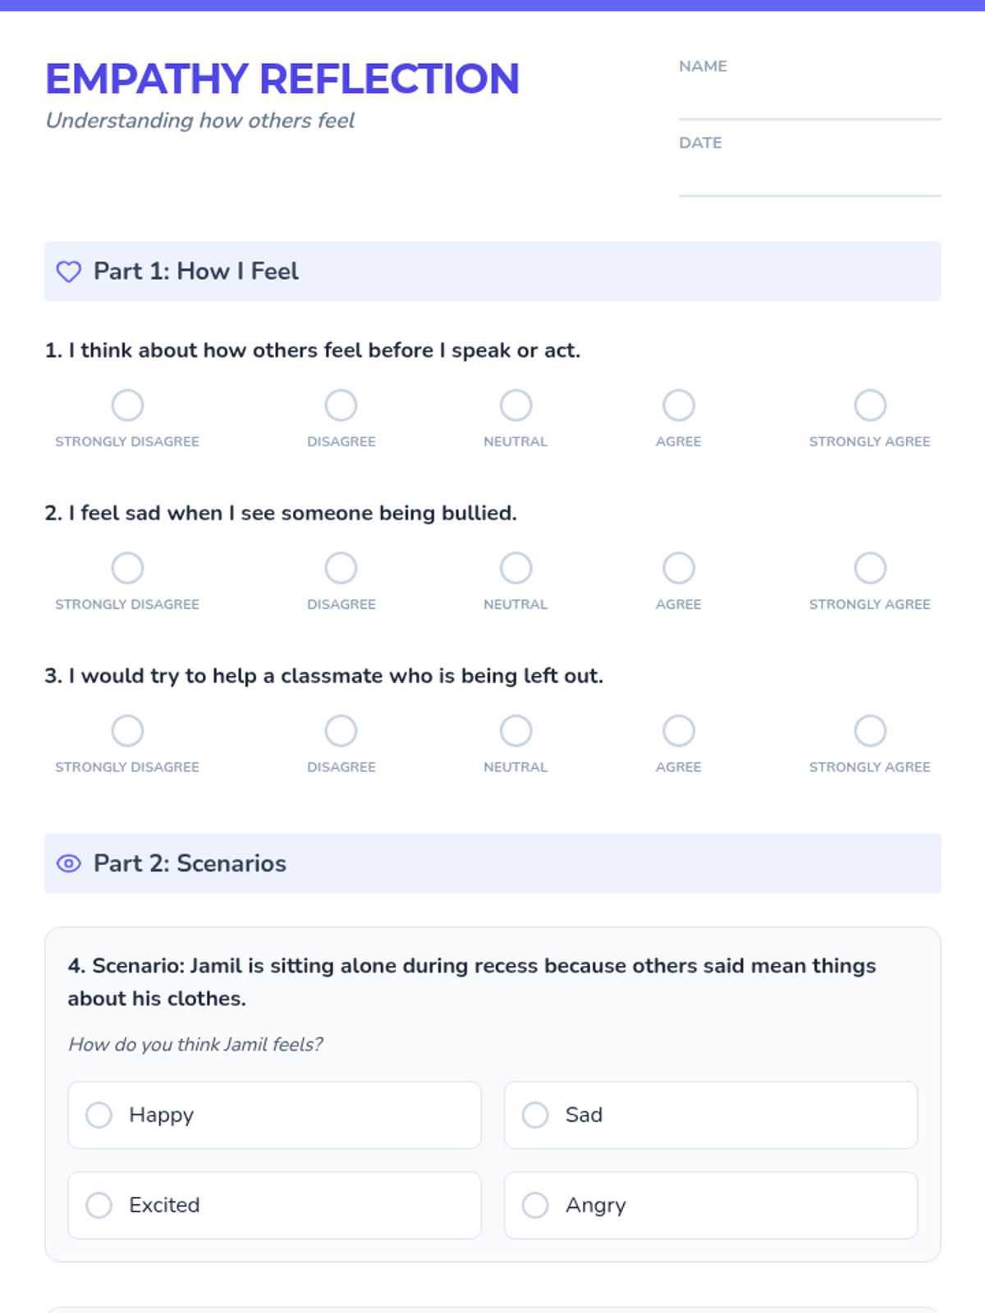The height and width of the screenshot is (1313, 985).
Task: Choose Neutral for question 1
Action: pos(515,405)
